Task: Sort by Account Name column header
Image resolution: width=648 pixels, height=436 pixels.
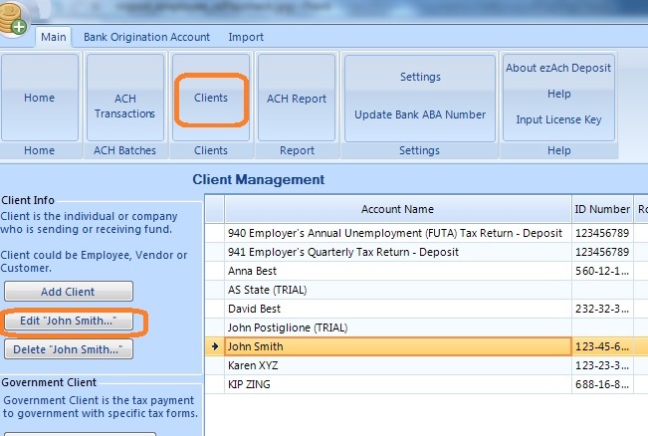Action: tap(397, 209)
